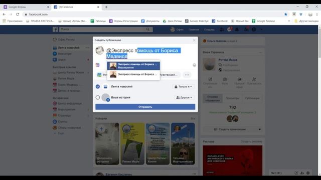The height and width of the screenshot is (180, 321).
Task: Open the Только я privacy dropdown
Action: pos(184,86)
